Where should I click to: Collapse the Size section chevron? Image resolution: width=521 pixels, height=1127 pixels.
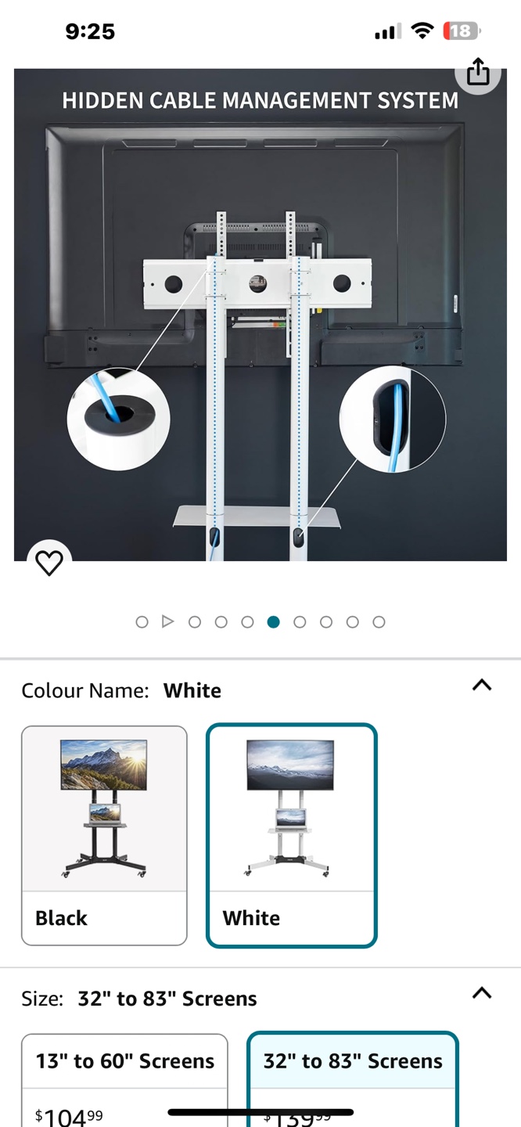pos(482,993)
